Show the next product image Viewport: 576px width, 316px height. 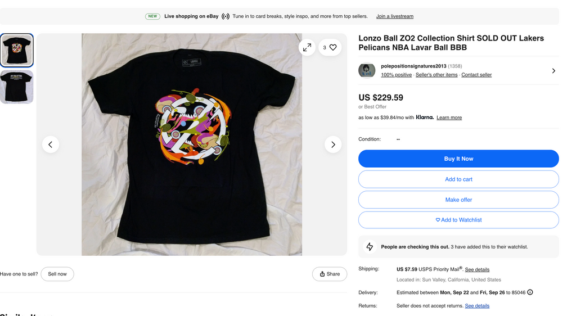333,145
